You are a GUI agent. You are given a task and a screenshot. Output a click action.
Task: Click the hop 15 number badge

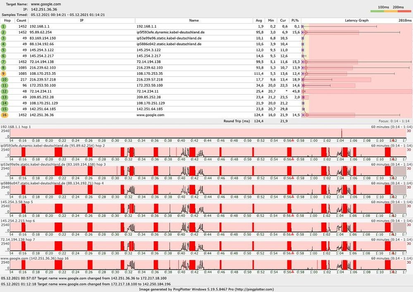pos(5,109)
